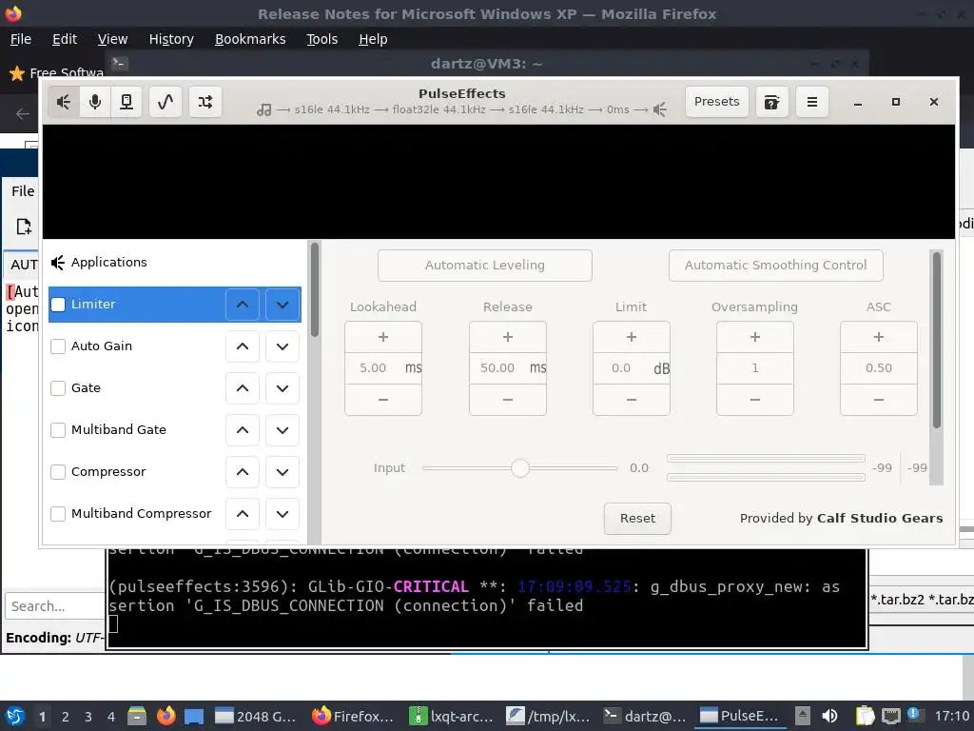Move Auto Gain down in the list

(282, 346)
